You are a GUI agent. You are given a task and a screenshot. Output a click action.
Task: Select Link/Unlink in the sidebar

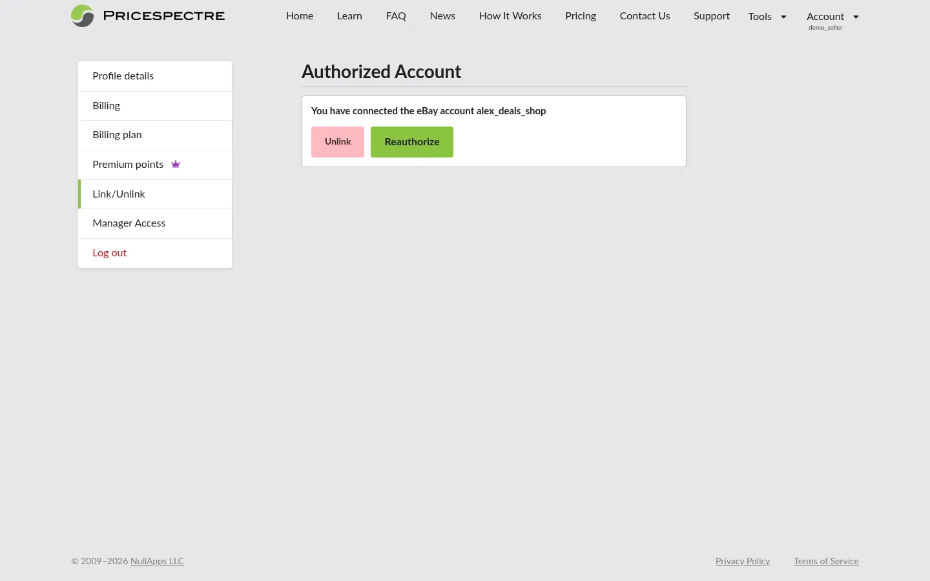point(155,194)
